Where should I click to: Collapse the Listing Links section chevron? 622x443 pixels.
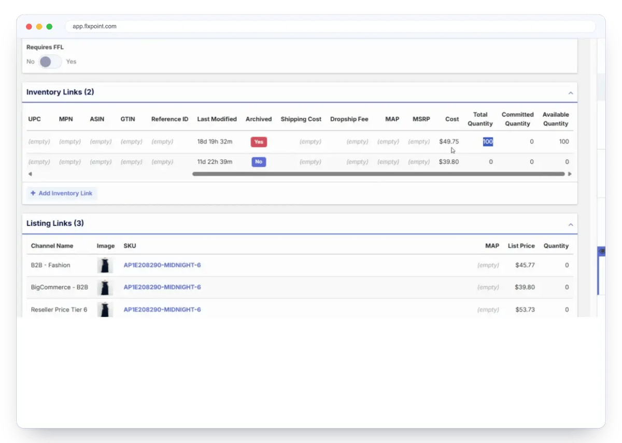click(571, 225)
